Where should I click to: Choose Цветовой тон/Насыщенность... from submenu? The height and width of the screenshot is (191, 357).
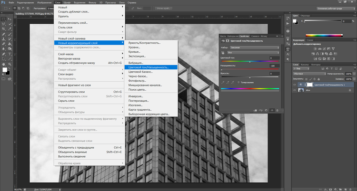pos(149,67)
